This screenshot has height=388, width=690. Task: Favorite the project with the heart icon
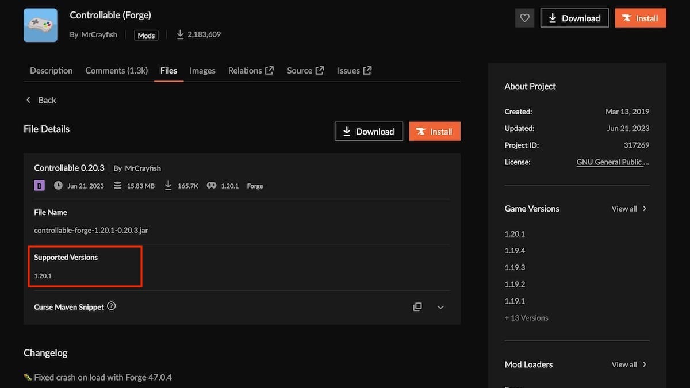(524, 18)
